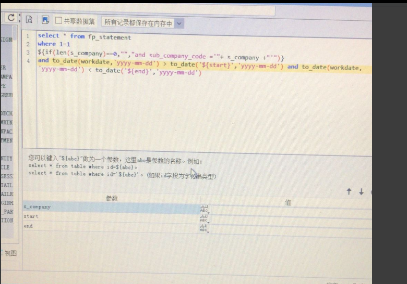Viewport: 407px width, 284px height.
Task: Select the s_company parameter row
Action: click(111, 207)
